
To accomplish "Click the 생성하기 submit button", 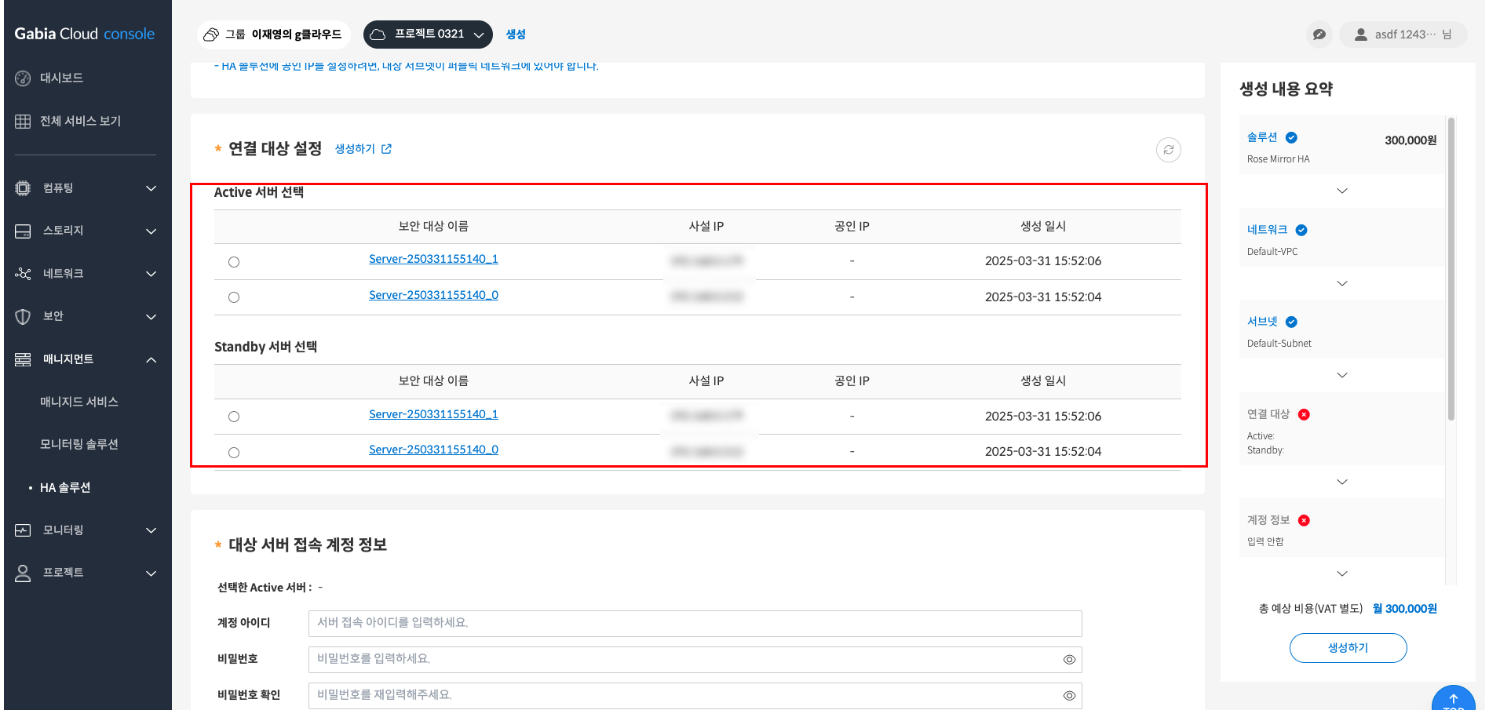I will point(1348,648).
